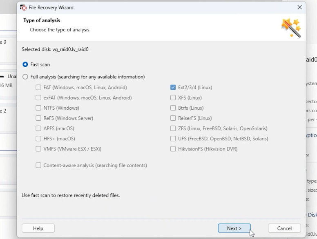Check the XFS (Linux) checkbox
317x239 pixels.
(x=173, y=98)
